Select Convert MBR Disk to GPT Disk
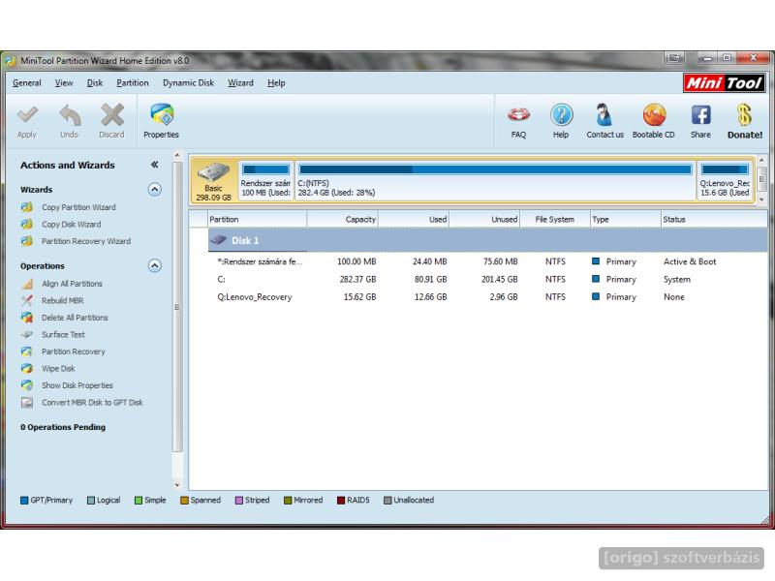 [92, 403]
